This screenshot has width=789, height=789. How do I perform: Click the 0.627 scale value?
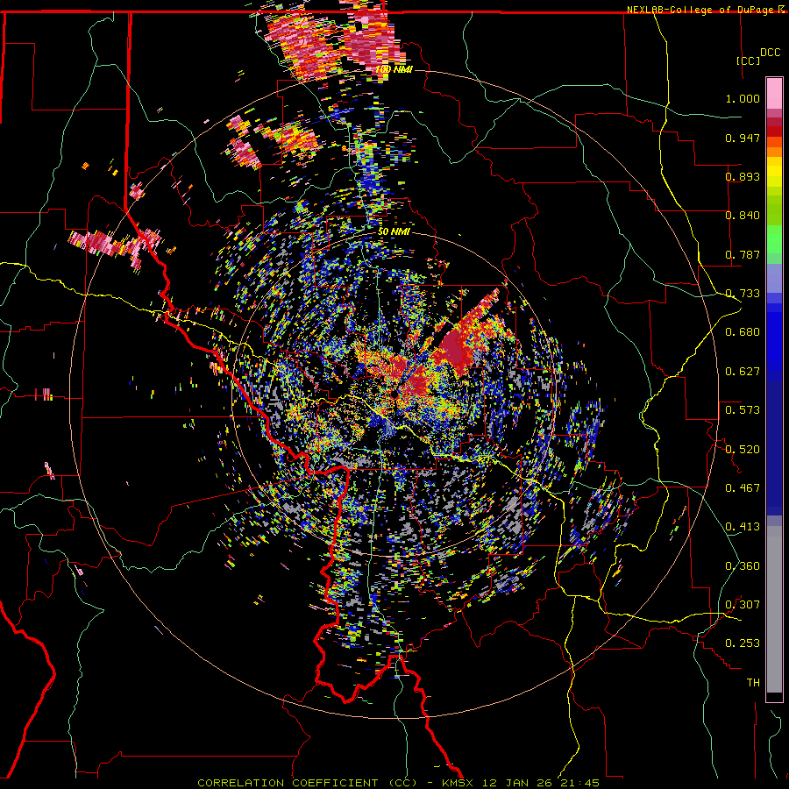click(x=743, y=372)
